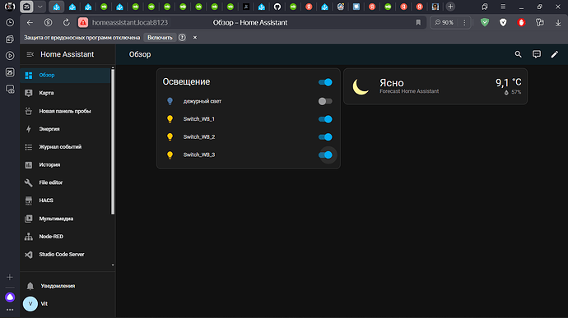Click the Включить protection button
Viewport: 568px width, 318px height.
pyautogui.click(x=160, y=38)
